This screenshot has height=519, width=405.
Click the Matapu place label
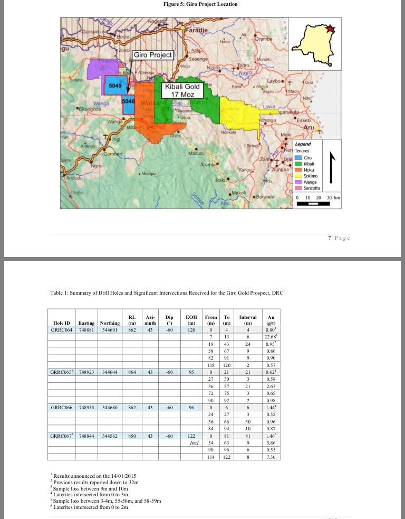[148, 174]
